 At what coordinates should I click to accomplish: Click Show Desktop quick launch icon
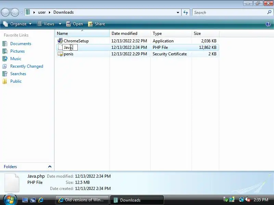click(25, 200)
